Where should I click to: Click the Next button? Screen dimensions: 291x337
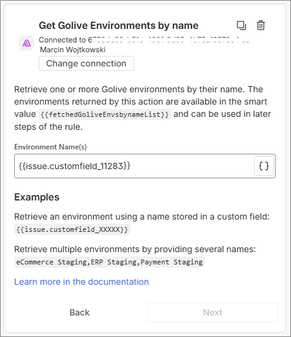click(x=212, y=312)
